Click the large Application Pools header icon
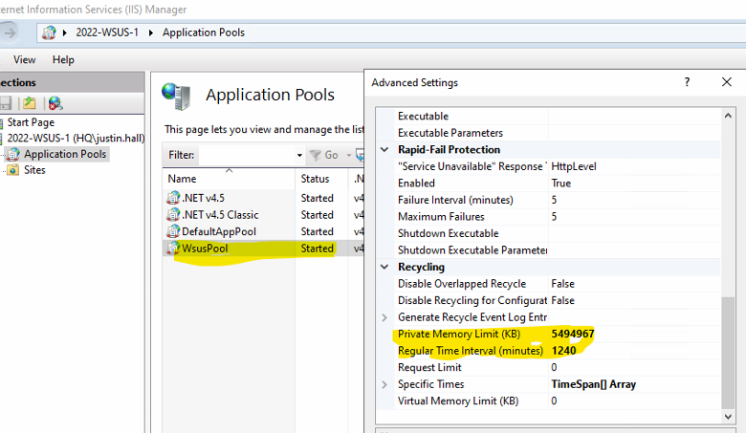This screenshot has height=433, width=746. point(176,96)
